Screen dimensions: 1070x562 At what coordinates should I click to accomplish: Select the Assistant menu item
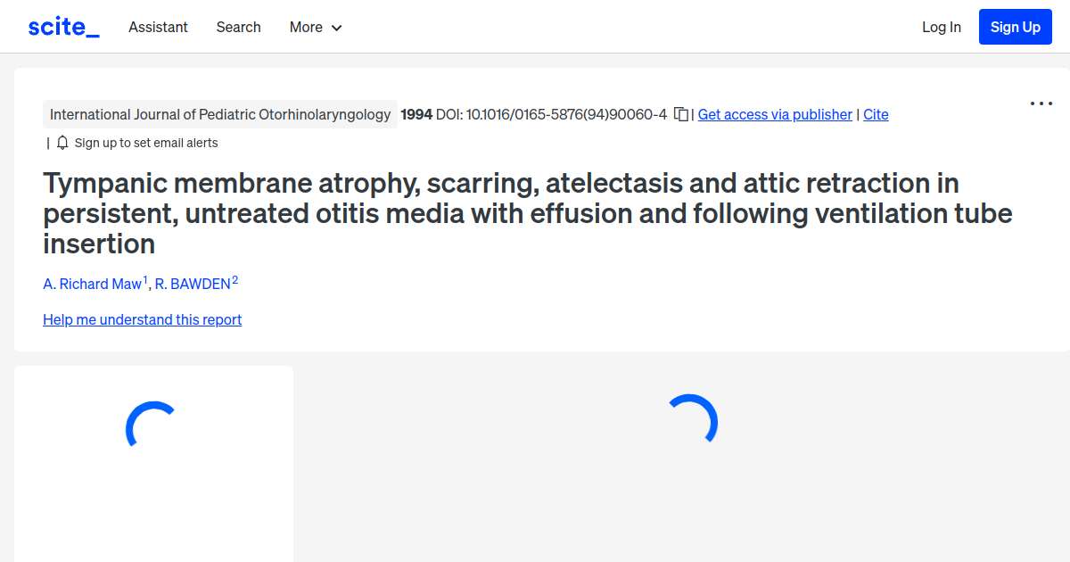(158, 27)
